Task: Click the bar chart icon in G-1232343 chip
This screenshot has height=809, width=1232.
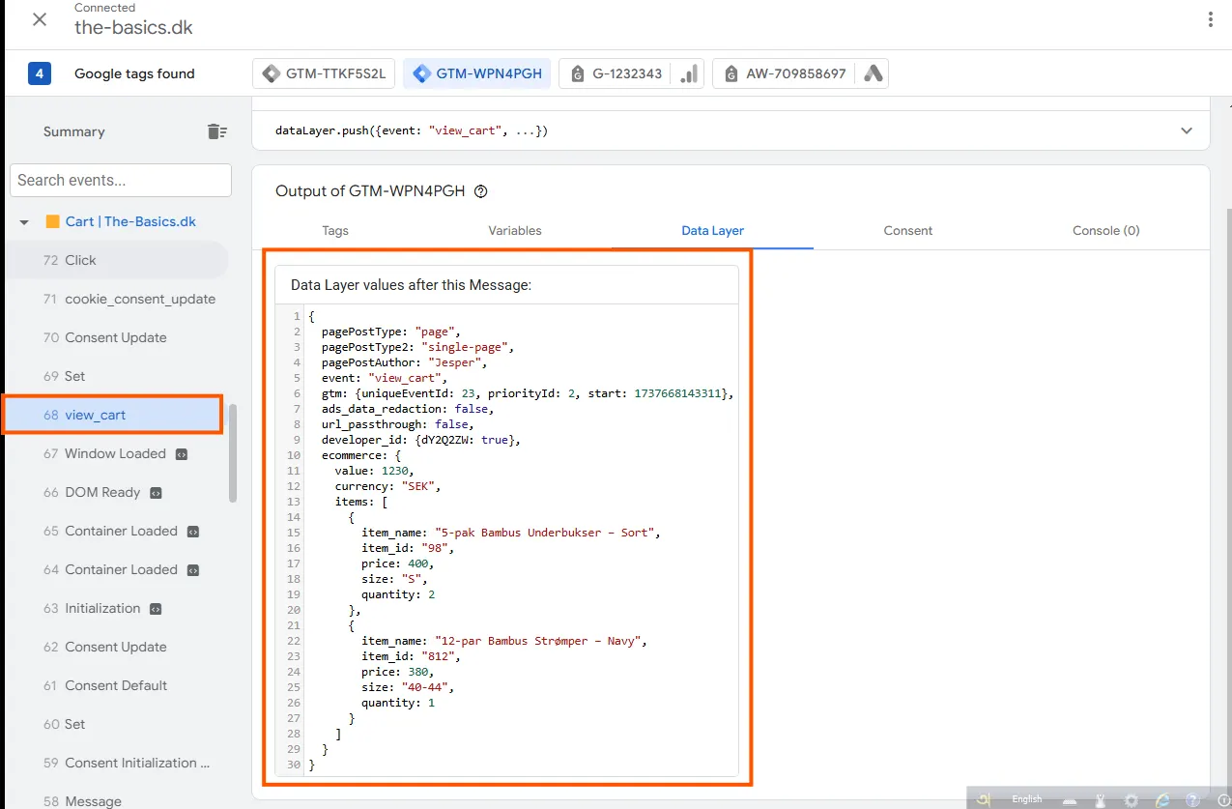Action: click(689, 73)
